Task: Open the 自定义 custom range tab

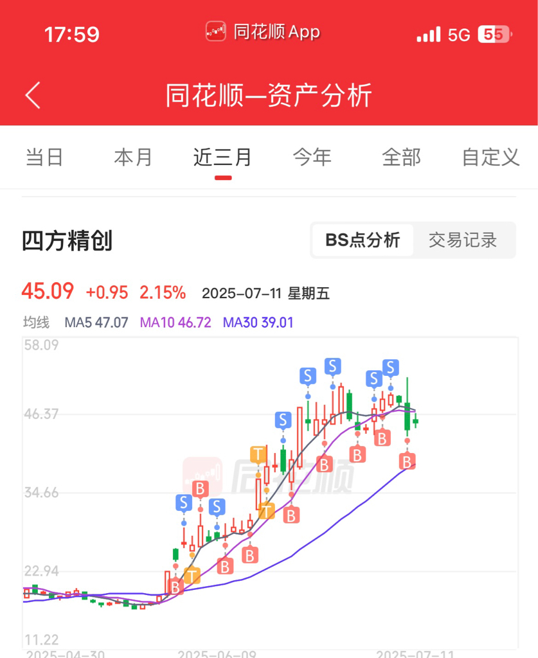Action: [491, 157]
